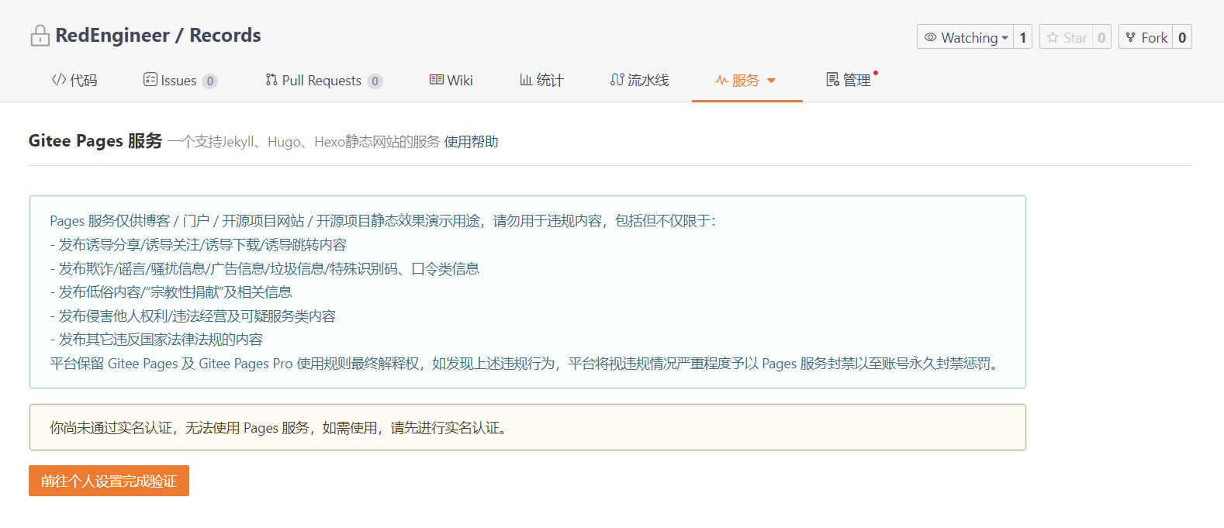Click the Pages 服务仅供博客 intro line
Image resolution: width=1224 pixels, height=528 pixels.
tap(383, 221)
